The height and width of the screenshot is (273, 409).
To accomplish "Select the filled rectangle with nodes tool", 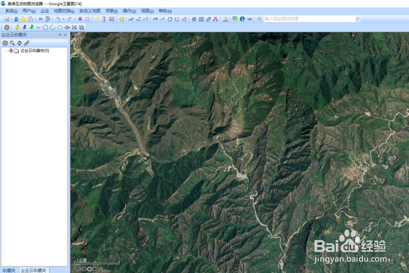I will click(x=74, y=27).
